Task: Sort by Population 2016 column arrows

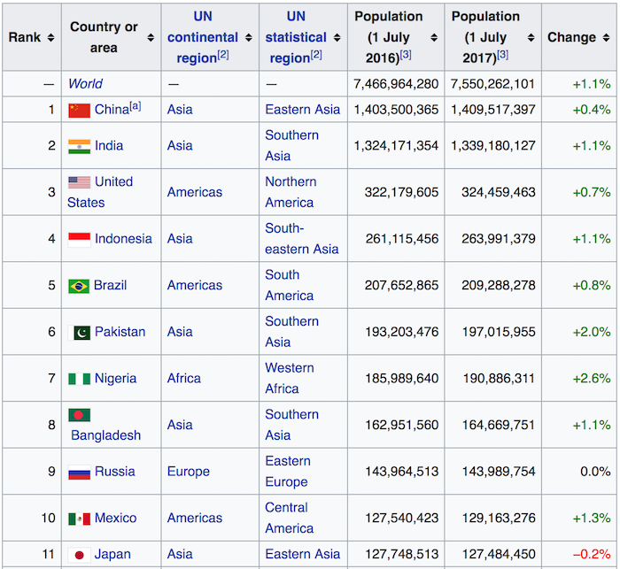Action: pos(434,37)
